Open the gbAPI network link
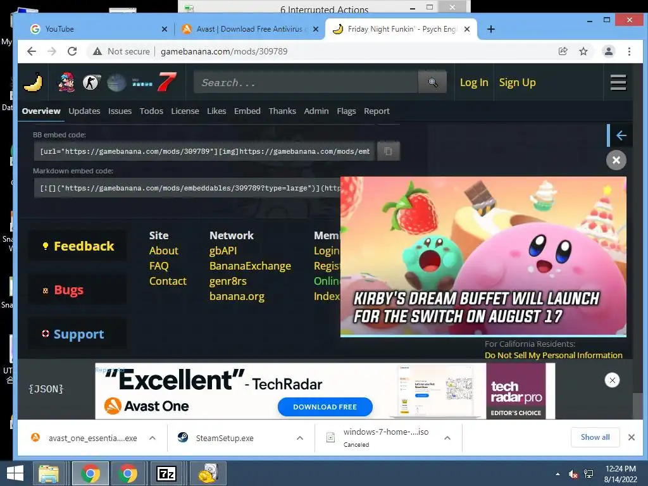Image resolution: width=648 pixels, height=486 pixels. 223,251
